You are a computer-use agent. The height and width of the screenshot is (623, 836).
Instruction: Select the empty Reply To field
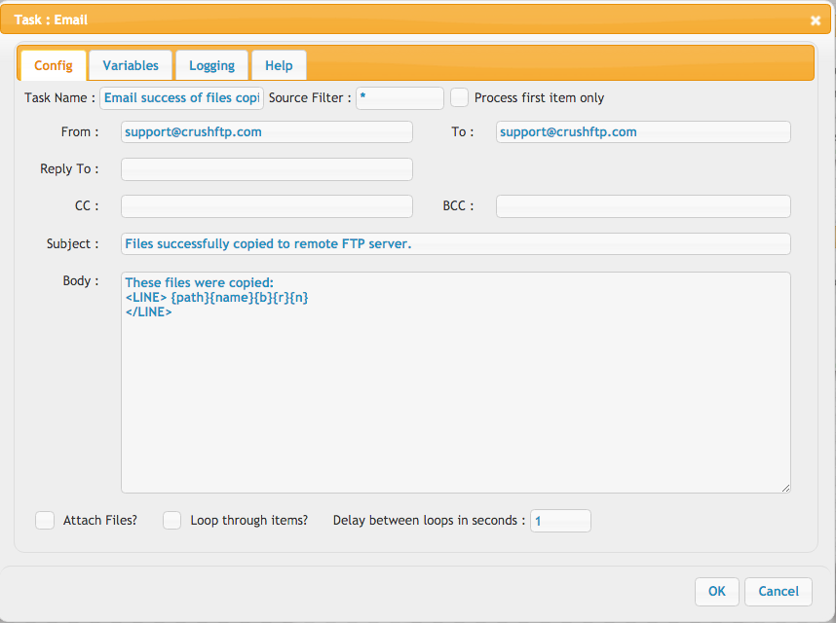click(267, 169)
